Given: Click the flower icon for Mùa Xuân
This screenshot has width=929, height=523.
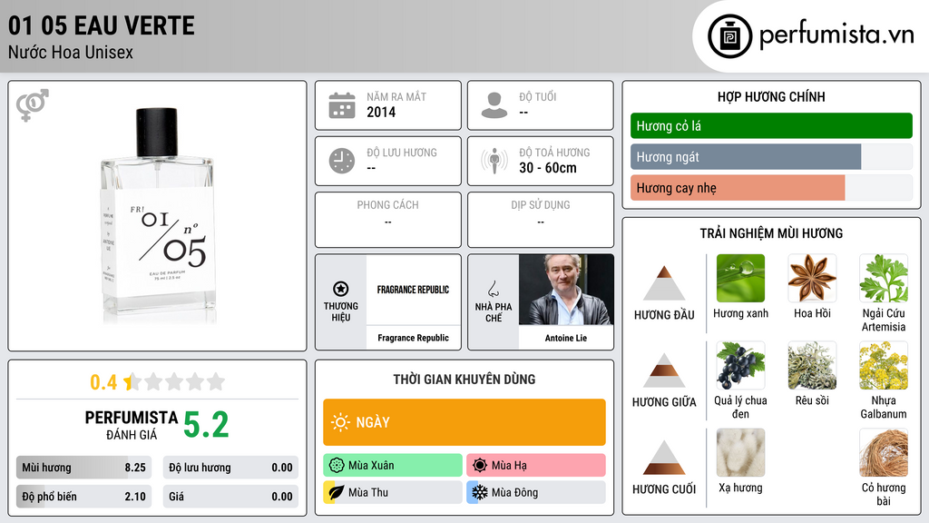Looking at the screenshot, I should pyautogui.click(x=336, y=466).
